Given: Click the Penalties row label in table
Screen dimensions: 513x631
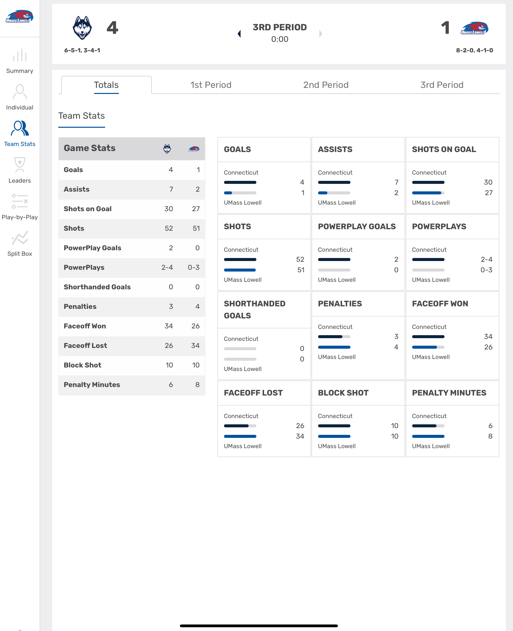Looking at the screenshot, I should (80, 306).
